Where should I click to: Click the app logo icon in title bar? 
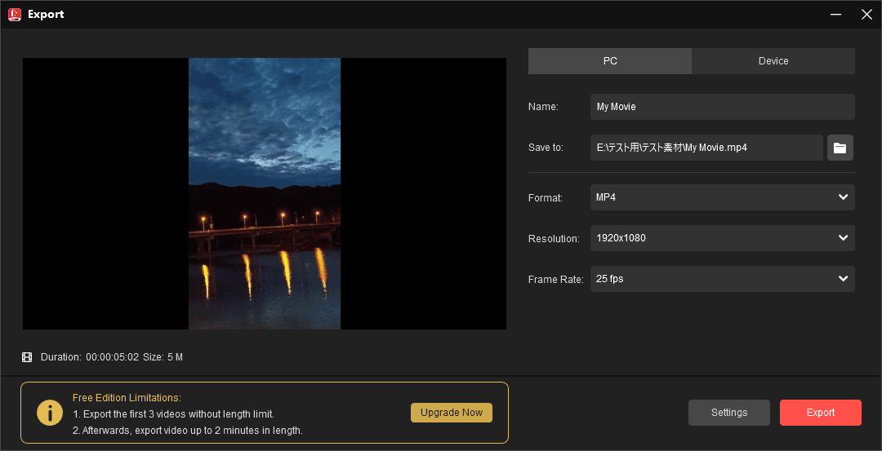[x=15, y=15]
